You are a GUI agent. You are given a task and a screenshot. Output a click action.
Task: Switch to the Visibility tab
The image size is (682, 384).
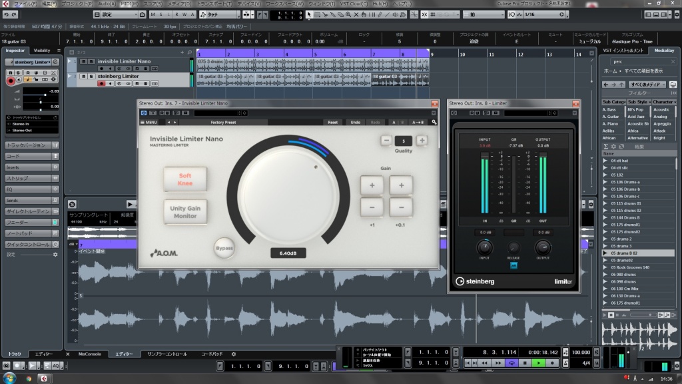pyautogui.click(x=42, y=51)
